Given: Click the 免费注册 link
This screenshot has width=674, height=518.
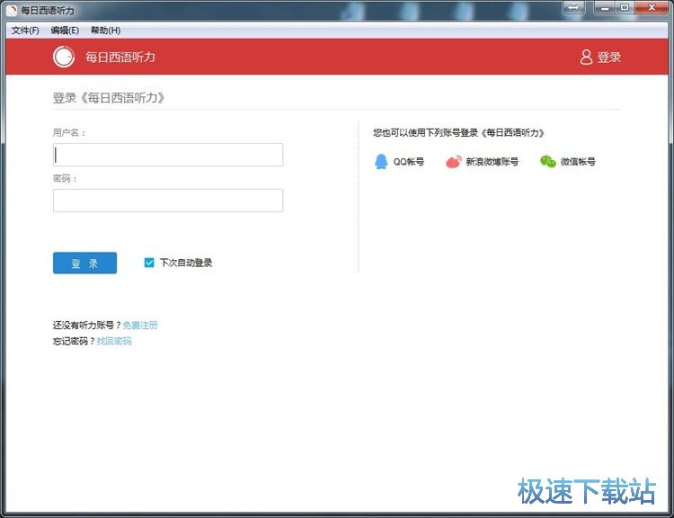Looking at the screenshot, I should [140, 325].
